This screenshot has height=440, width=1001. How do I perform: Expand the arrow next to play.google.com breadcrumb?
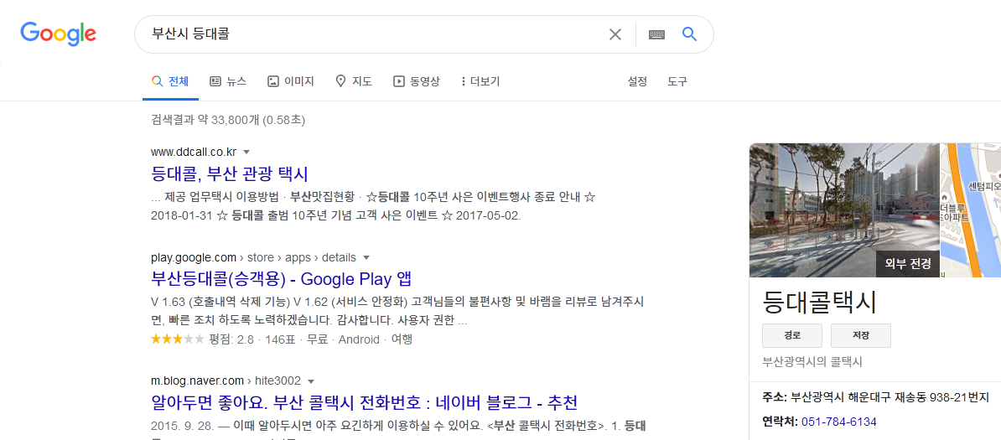pyautogui.click(x=366, y=258)
